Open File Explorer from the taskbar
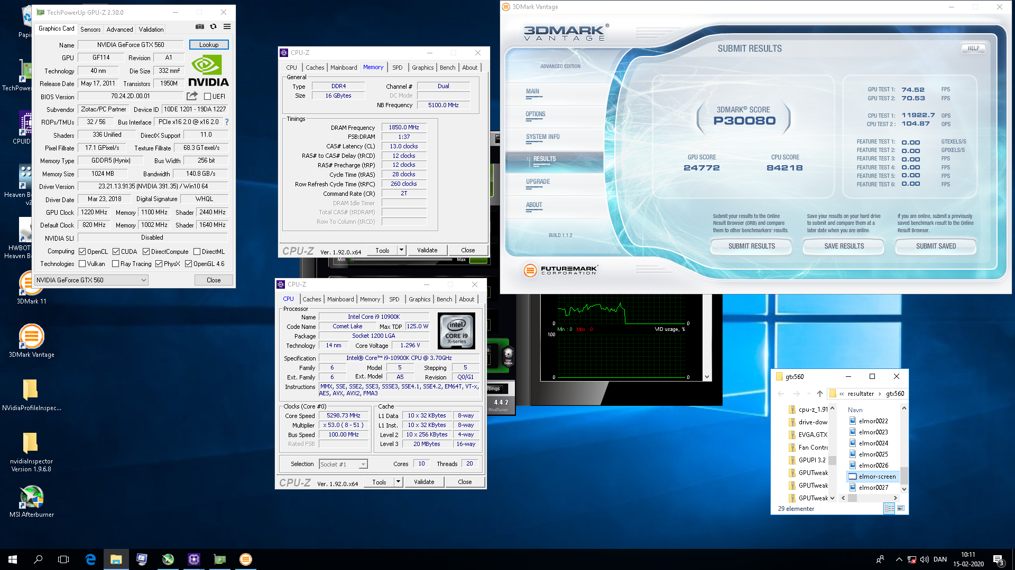1015x570 pixels. (116, 559)
